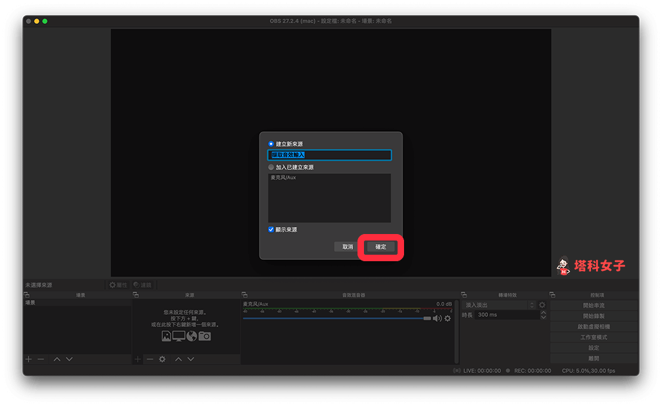Select 麦克风/Aux in existing sources list
The height and width of the screenshot is (406, 662).
(283, 178)
